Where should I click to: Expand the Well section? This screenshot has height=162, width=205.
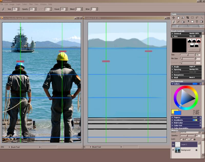coord(172,77)
